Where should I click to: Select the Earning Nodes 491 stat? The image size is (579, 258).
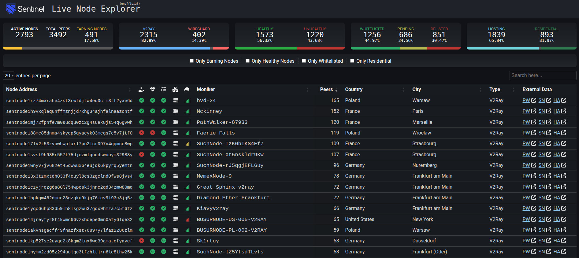coord(91,35)
